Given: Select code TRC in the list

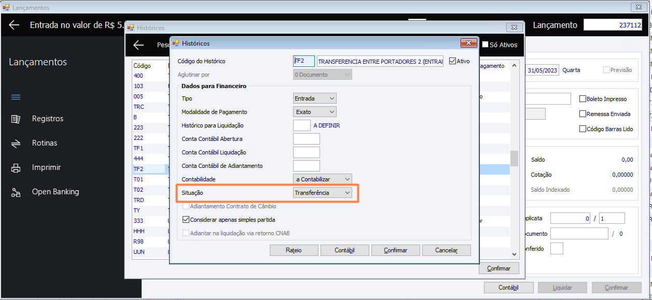Looking at the screenshot, I should [138, 107].
